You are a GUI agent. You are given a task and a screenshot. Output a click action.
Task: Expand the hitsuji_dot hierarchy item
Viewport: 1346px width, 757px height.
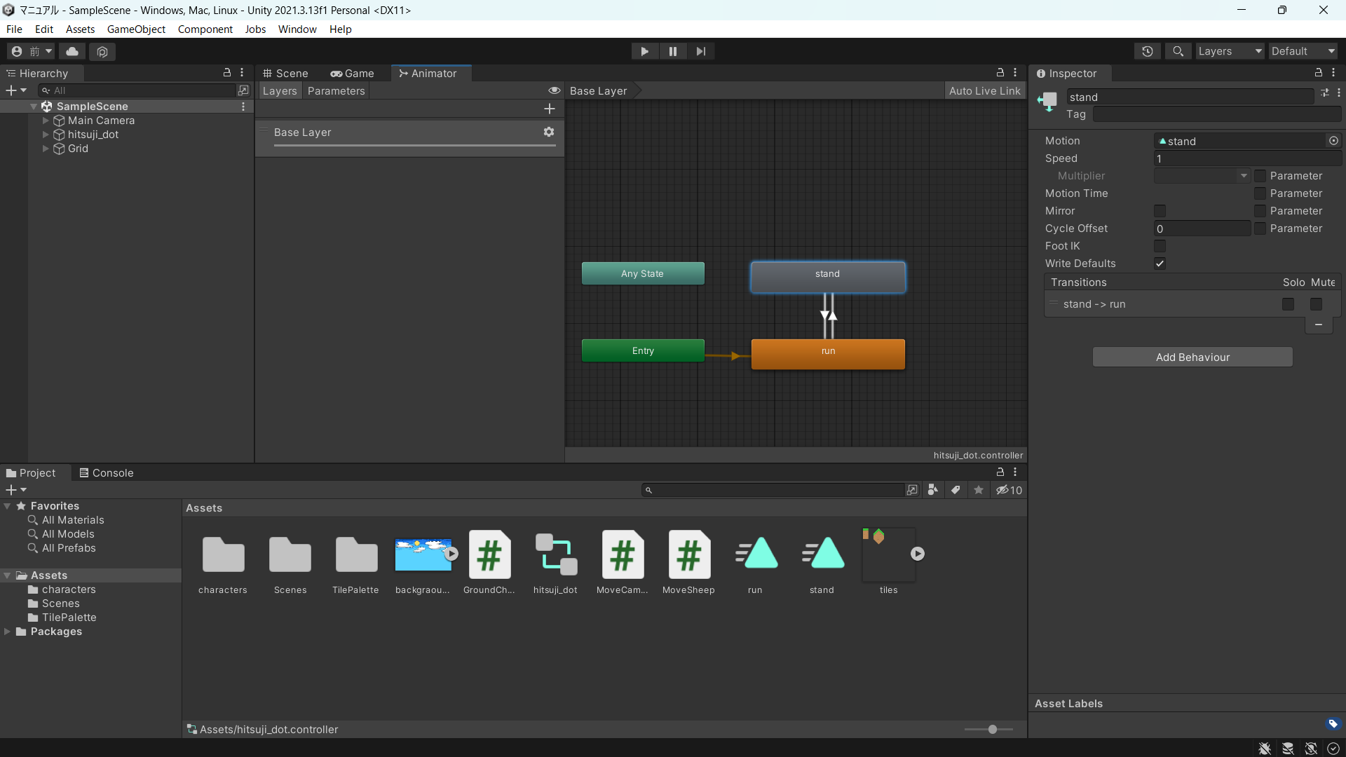tap(46, 135)
